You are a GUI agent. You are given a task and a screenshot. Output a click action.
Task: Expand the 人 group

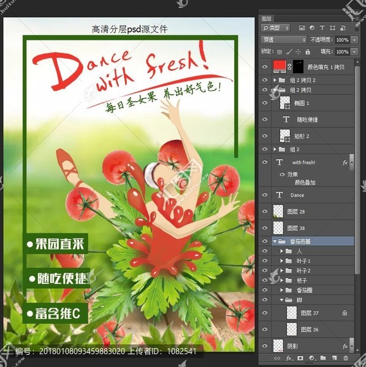(x=282, y=251)
